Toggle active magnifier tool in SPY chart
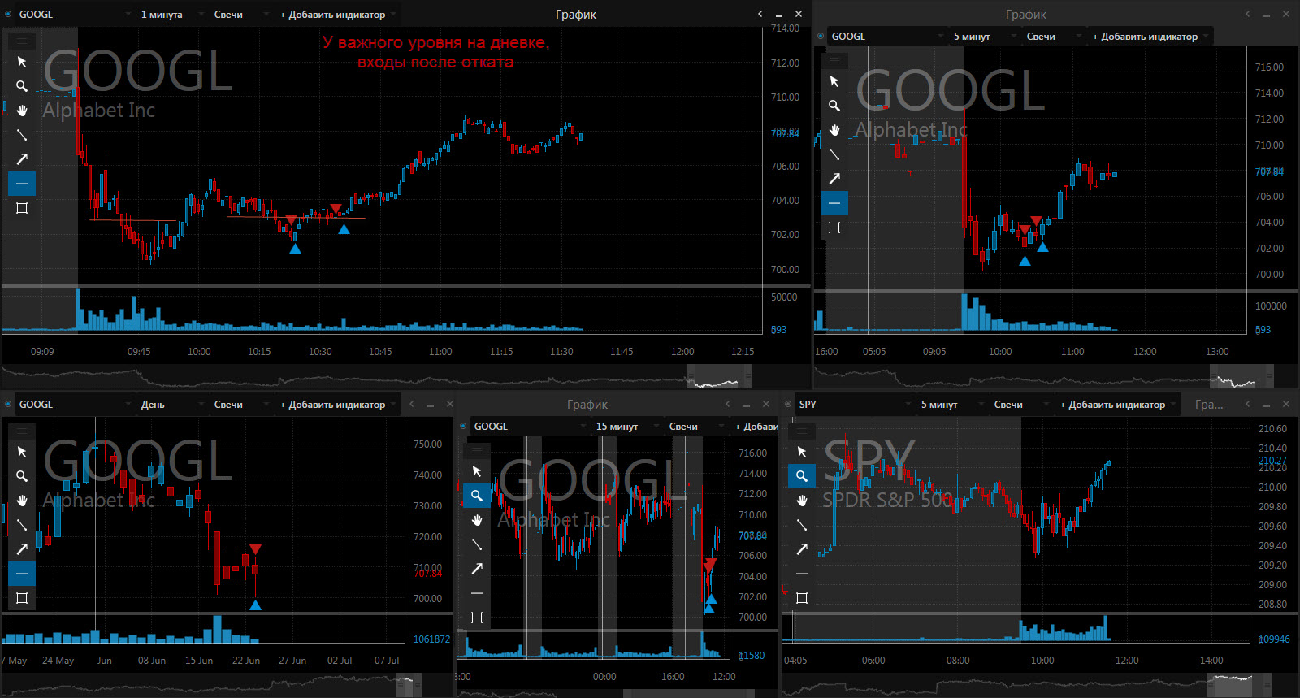This screenshot has width=1300, height=698. click(x=802, y=476)
